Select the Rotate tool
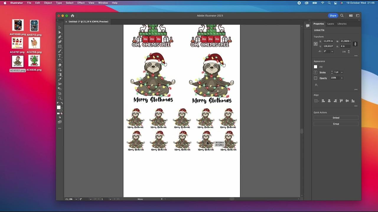The width and height of the screenshot is (378, 212). point(60,60)
